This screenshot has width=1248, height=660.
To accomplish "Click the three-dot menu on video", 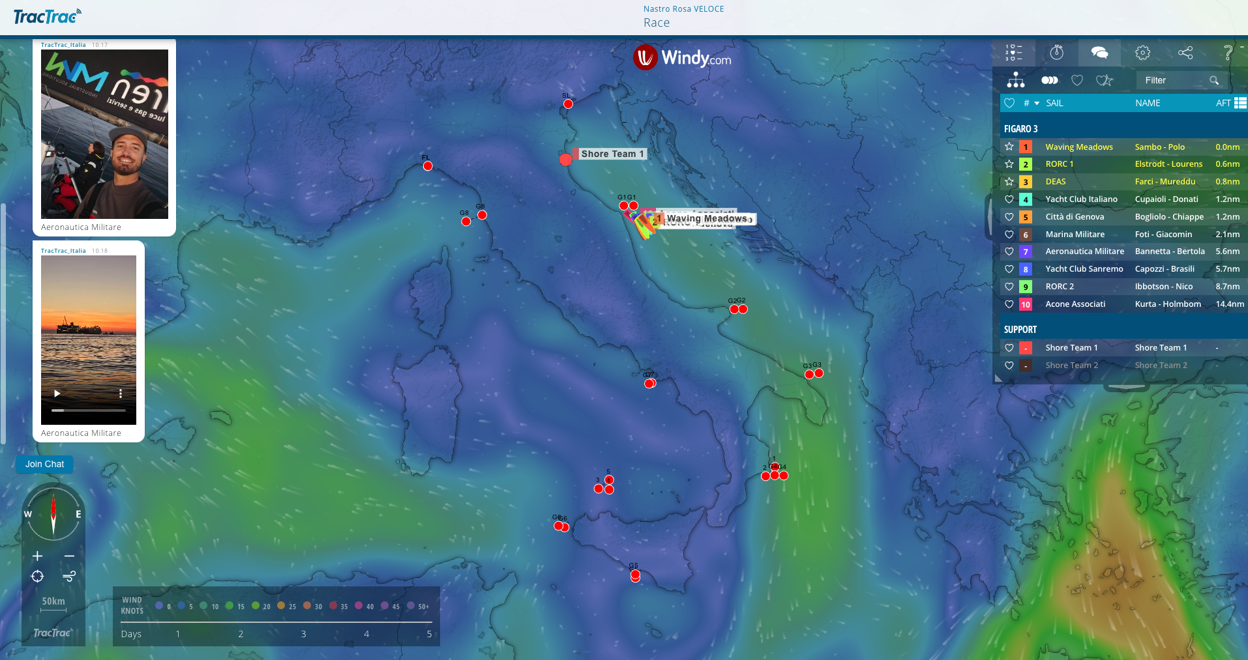I will tap(121, 393).
